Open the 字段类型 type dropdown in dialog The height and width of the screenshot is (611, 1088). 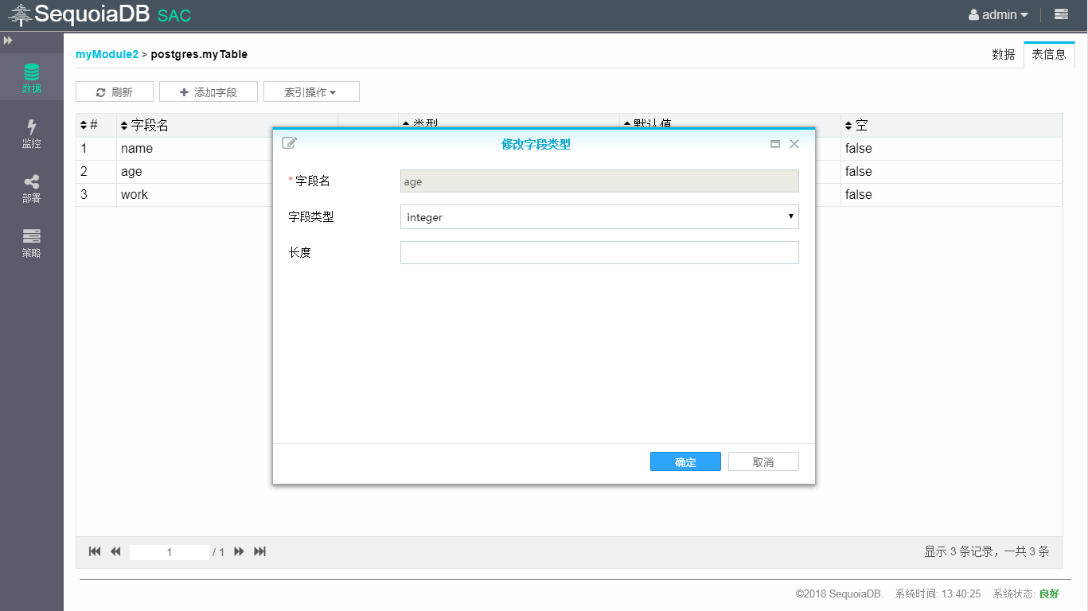[599, 216]
